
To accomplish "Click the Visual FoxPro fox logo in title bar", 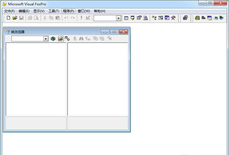I will (5, 4).
